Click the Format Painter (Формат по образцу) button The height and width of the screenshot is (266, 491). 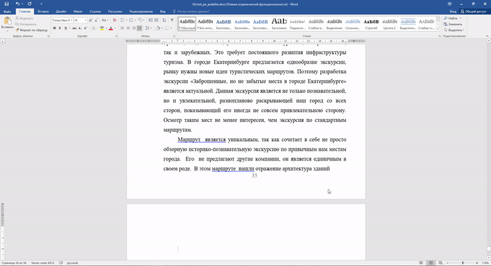pos(32,30)
